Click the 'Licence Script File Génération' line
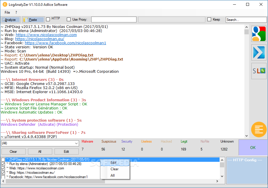 [34, 108]
